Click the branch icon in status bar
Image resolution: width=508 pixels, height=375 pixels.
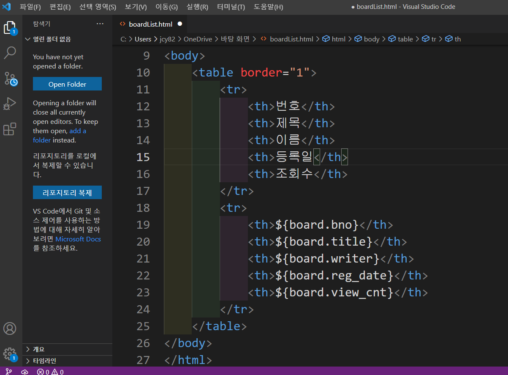[x=8, y=372]
